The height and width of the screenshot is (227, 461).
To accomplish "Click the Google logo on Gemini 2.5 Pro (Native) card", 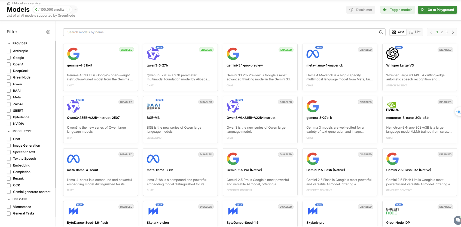I will [x=233, y=159].
